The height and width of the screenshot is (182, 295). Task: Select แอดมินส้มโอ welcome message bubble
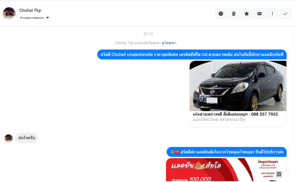pyautogui.click(x=226, y=152)
